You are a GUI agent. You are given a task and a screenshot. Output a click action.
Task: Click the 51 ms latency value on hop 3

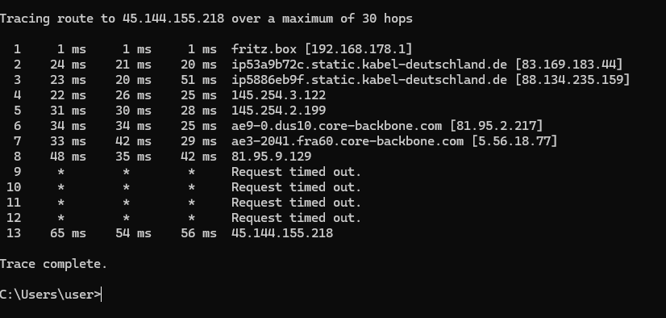tap(199, 80)
